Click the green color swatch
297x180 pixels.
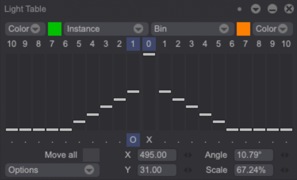[x=55, y=29]
